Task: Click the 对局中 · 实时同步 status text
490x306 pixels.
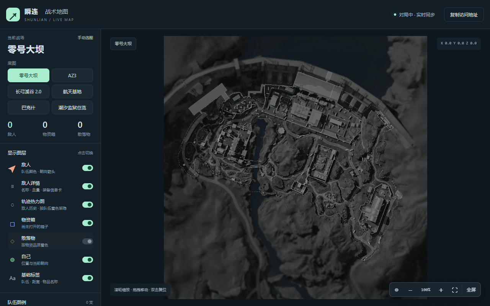Action: 417,15
